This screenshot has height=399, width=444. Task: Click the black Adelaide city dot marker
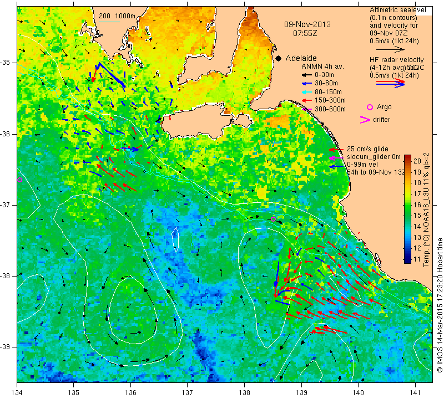coord(279,58)
